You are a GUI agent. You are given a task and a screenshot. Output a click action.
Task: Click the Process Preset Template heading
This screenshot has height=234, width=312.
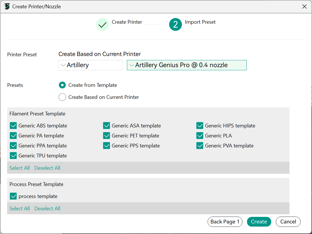[x=37, y=184]
